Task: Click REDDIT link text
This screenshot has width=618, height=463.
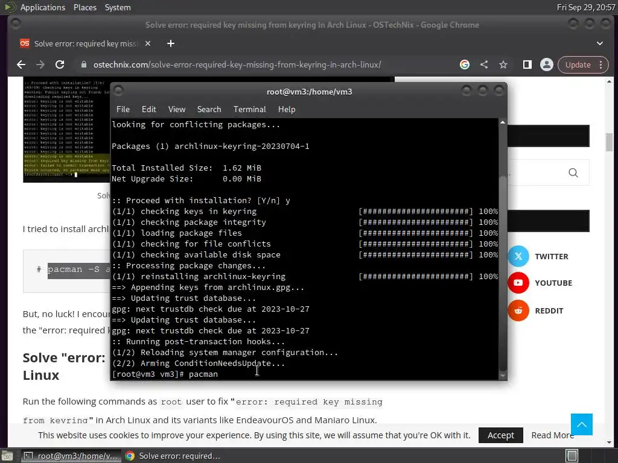Action: [549, 311]
